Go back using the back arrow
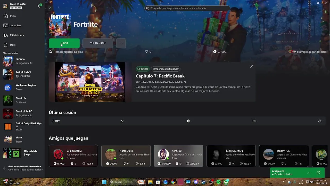Screen dimensions: 330x186 [50, 8]
